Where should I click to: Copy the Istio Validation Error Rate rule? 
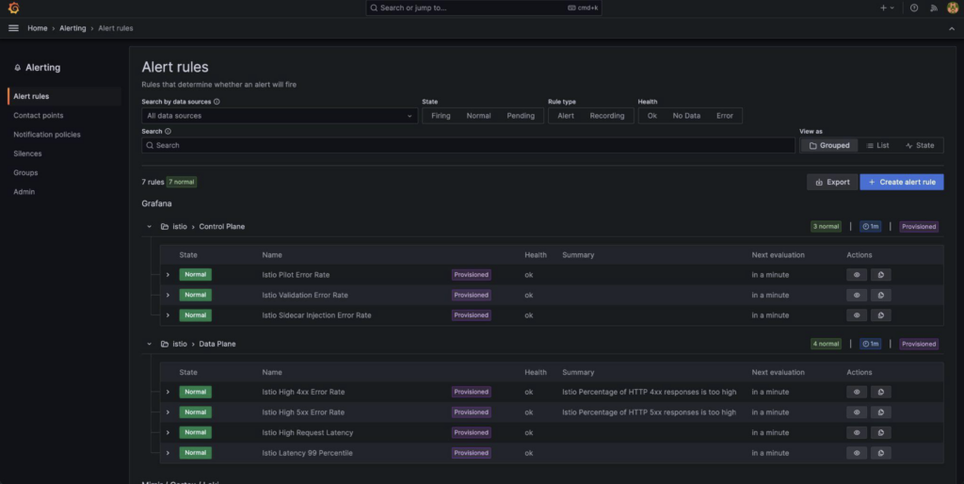[881, 295]
